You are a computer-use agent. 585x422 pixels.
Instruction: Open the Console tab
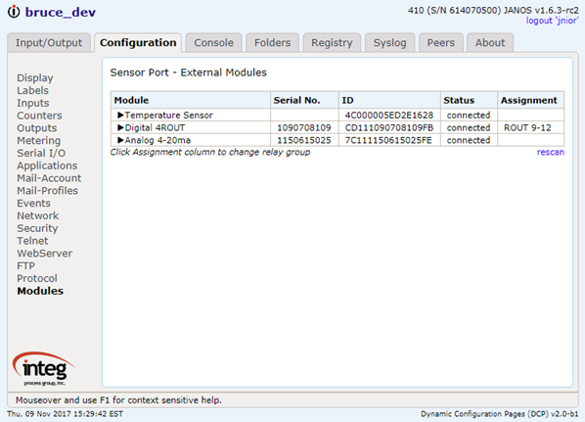click(x=214, y=43)
